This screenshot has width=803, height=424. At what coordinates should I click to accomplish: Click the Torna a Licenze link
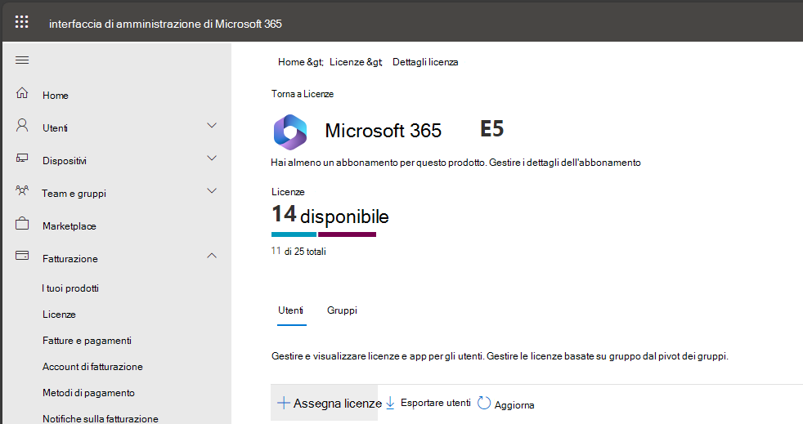(x=303, y=94)
